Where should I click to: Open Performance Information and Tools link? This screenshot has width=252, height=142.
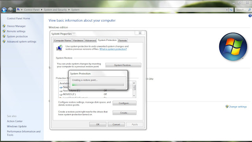coord(24,133)
